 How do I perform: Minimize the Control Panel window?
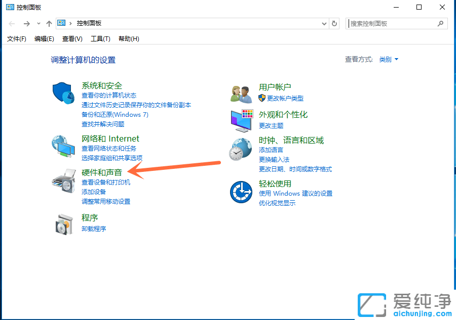pyautogui.click(x=396, y=7)
